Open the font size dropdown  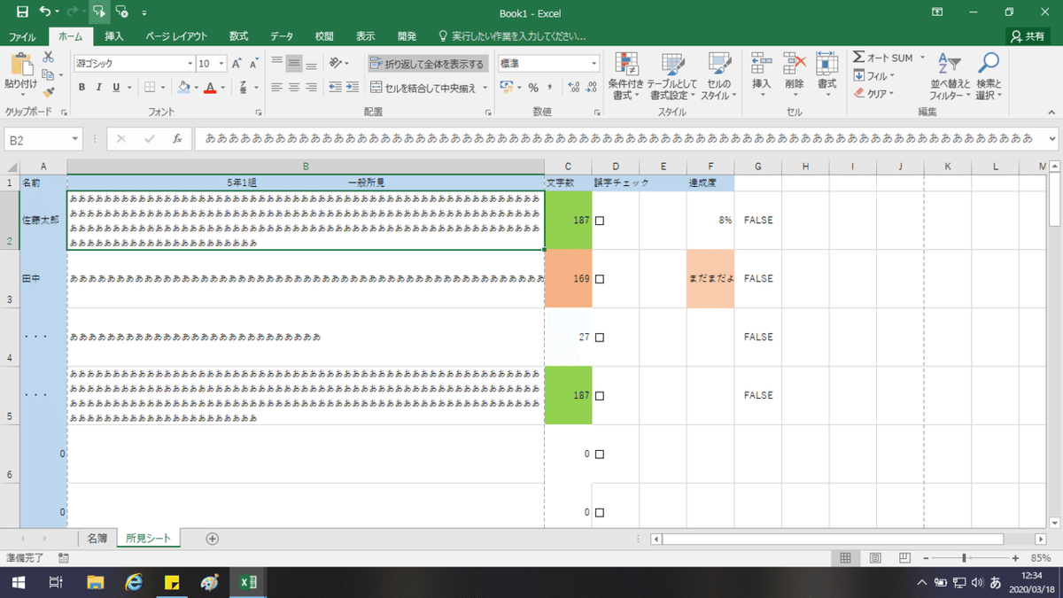pyautogui.click(x=221, y=64)
